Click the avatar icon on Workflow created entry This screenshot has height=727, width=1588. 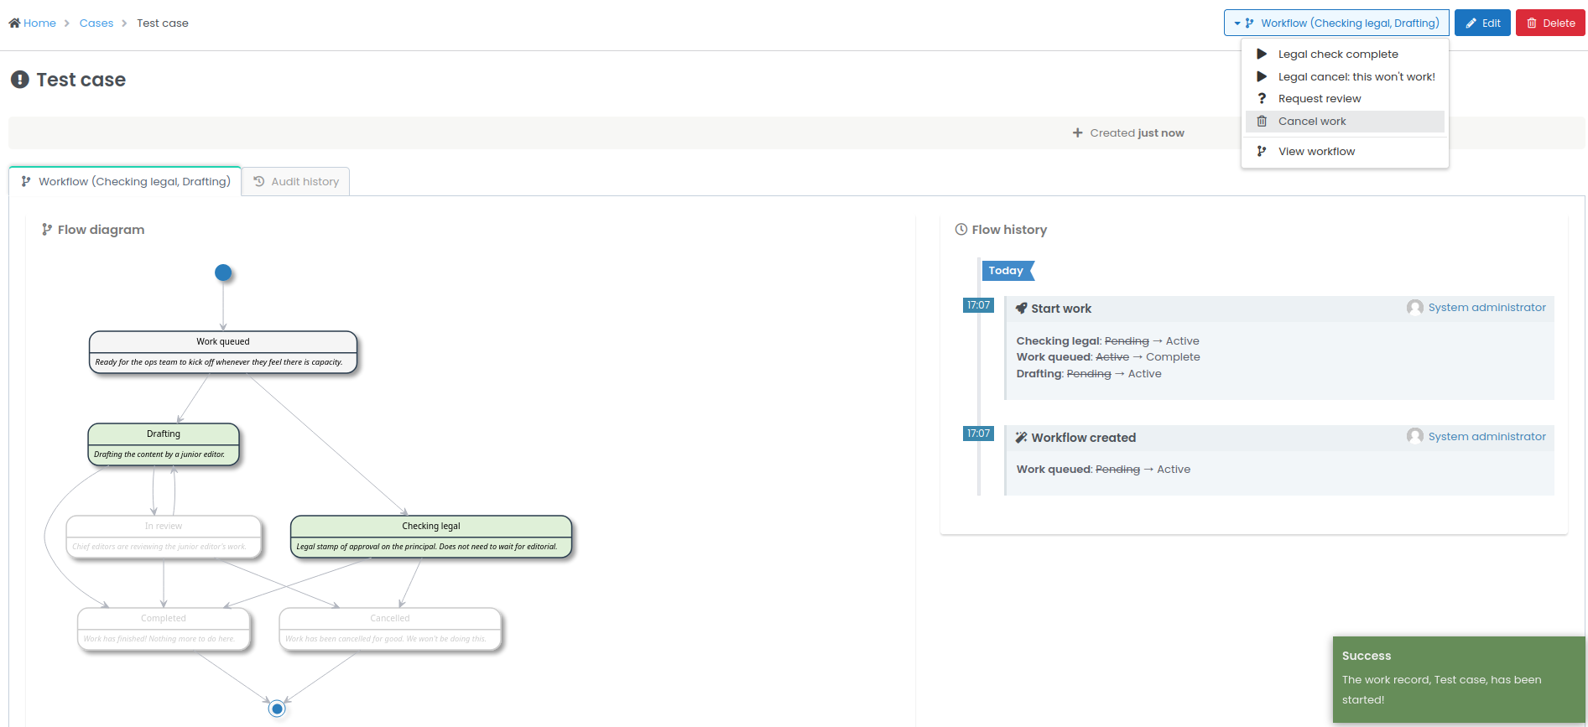tap(1414, 437)
